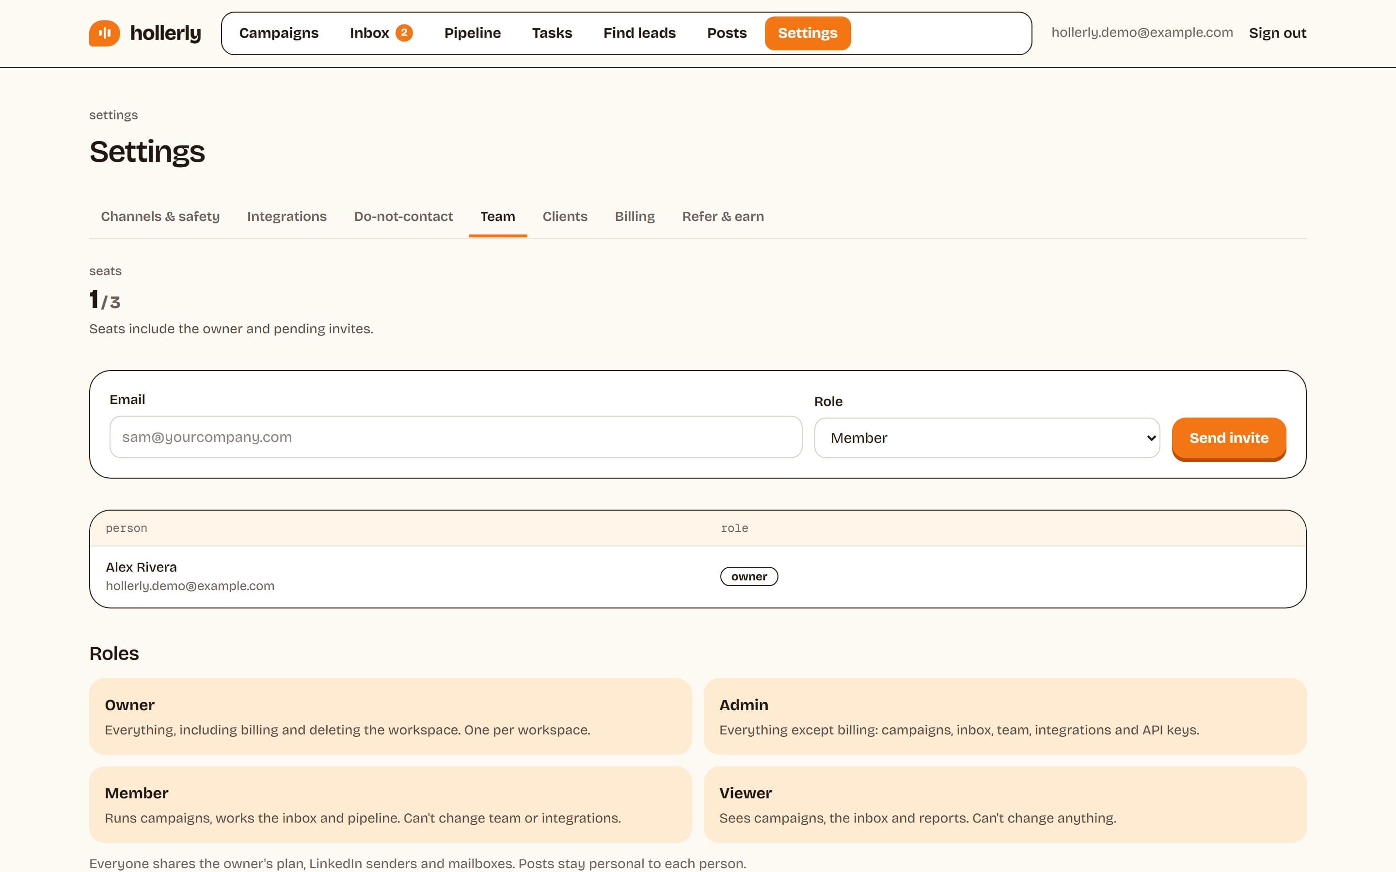1396x872 pixels.
Task: Sign out of the account
Action: (x=1277, y=33)
